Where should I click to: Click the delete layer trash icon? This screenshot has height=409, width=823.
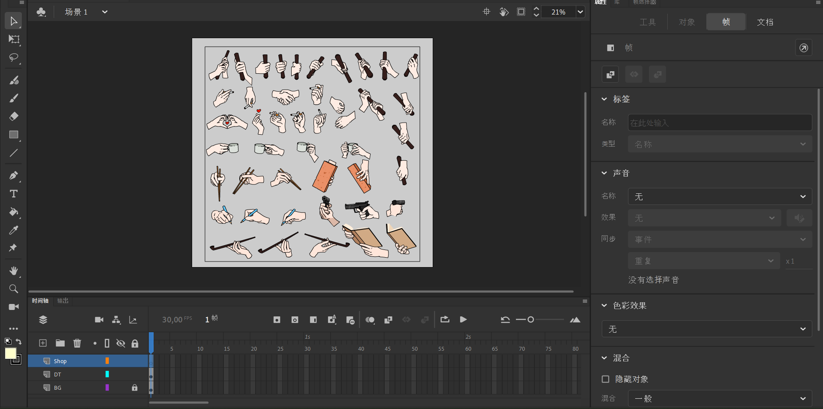[x=77, y=343]
